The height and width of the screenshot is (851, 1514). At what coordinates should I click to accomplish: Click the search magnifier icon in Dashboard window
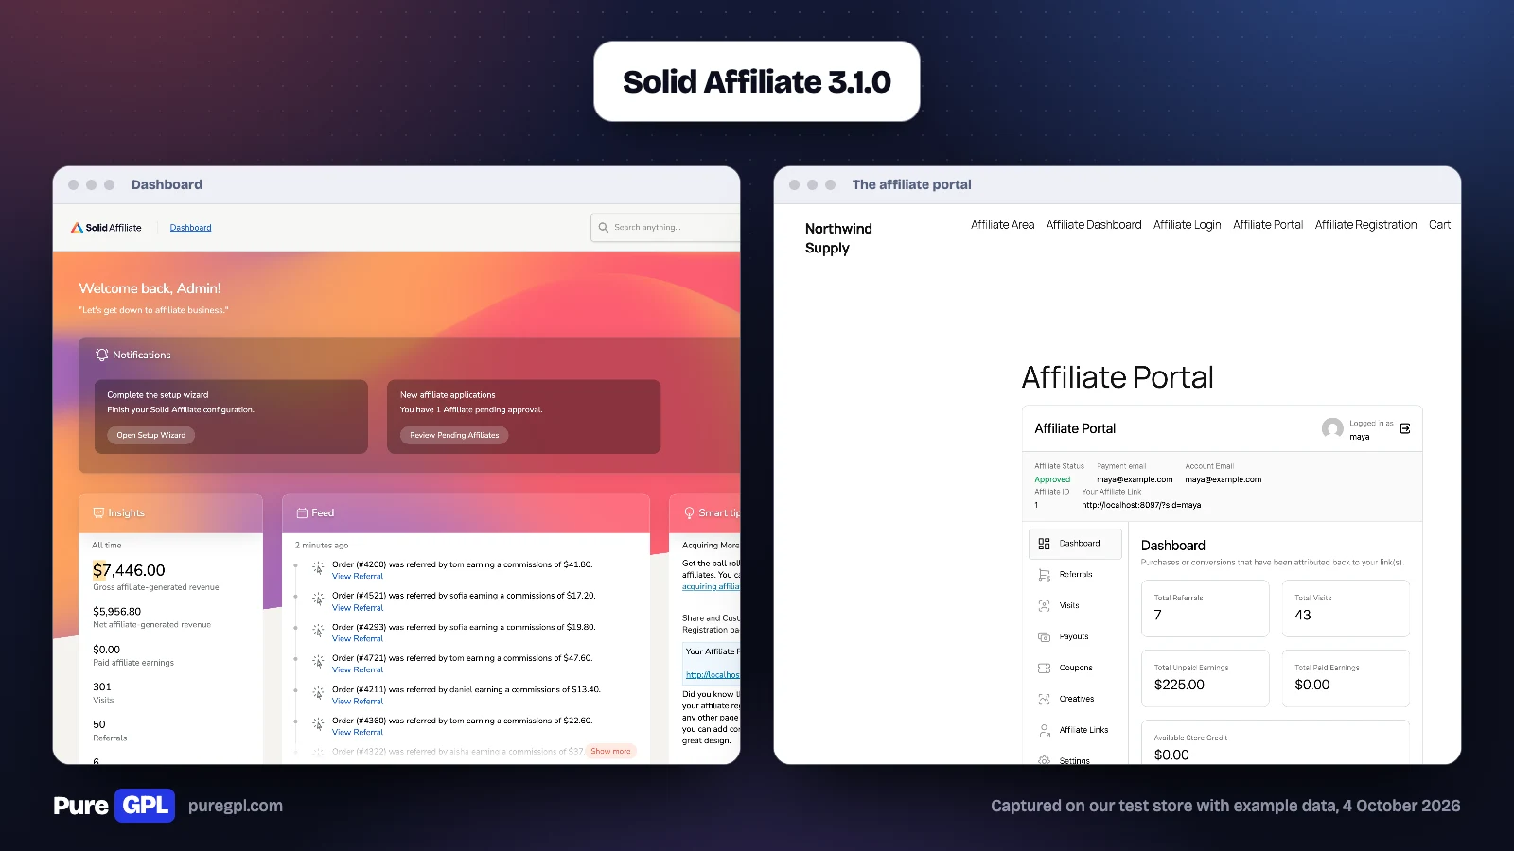pos(604,227)
